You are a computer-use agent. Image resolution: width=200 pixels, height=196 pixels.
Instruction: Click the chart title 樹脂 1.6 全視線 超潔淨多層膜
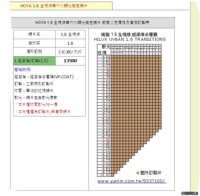coord(129,35)
